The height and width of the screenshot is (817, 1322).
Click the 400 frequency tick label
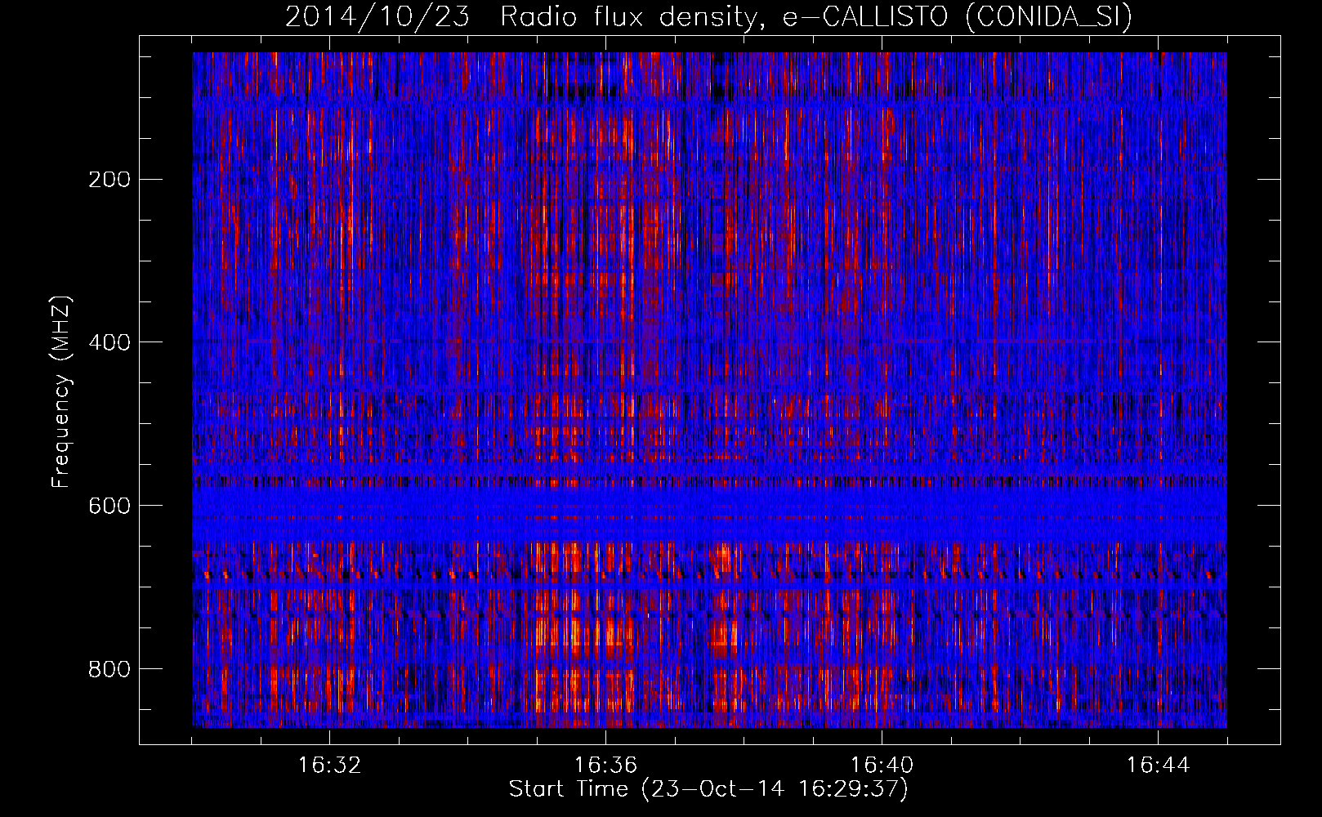(109, 342)
